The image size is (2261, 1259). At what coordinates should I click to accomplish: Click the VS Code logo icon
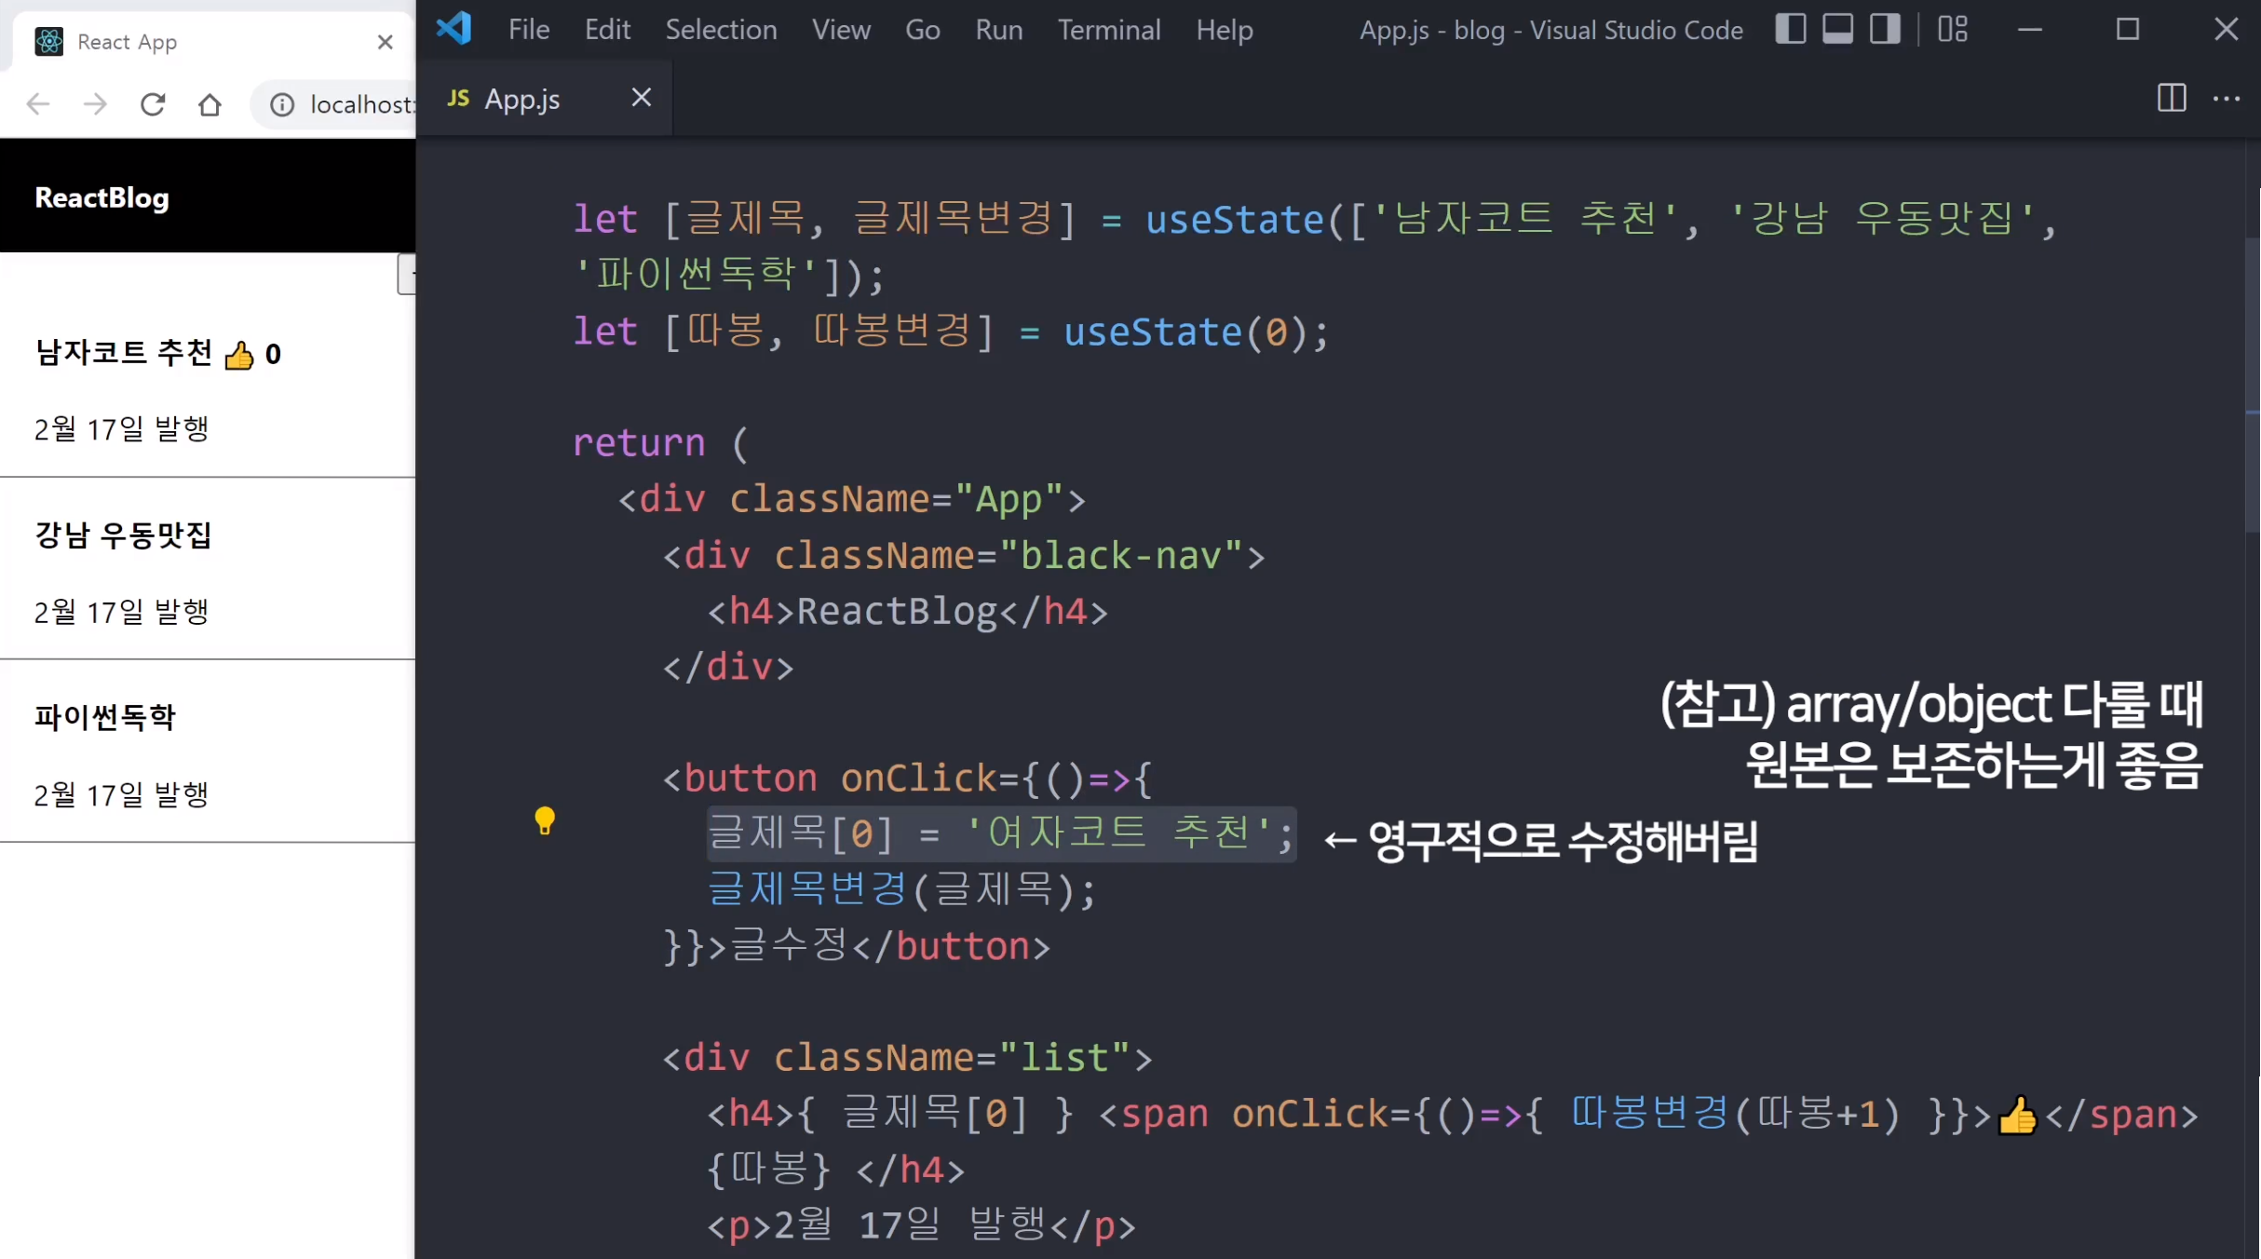tap(454, 30)
